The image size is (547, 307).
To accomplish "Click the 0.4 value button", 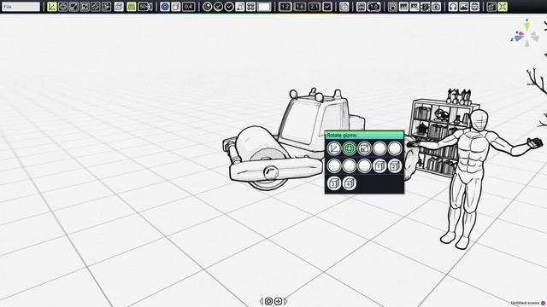I will coord(188,7).
